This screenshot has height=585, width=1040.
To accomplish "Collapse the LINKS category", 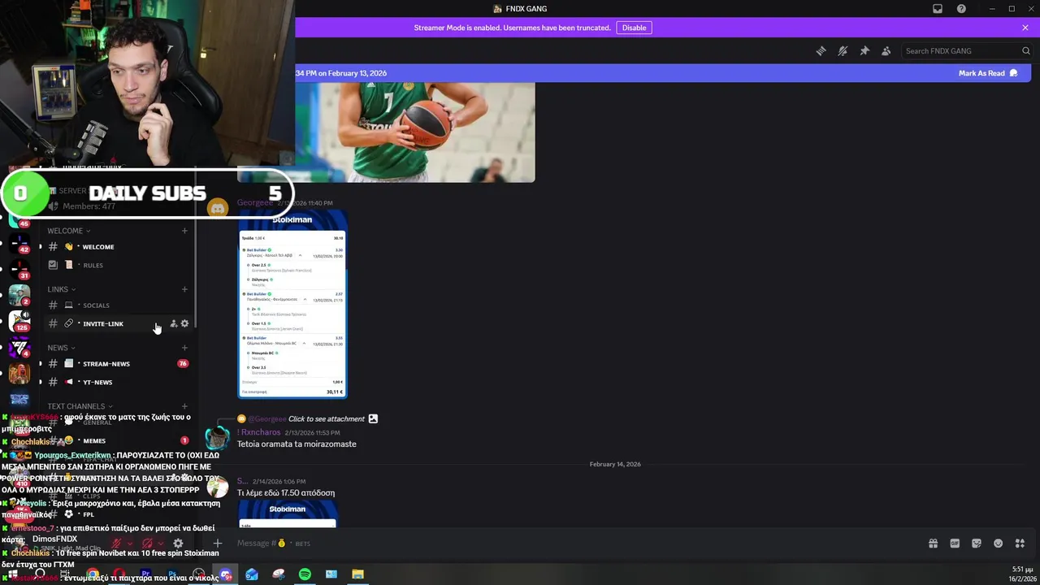I will click(61, 289).
